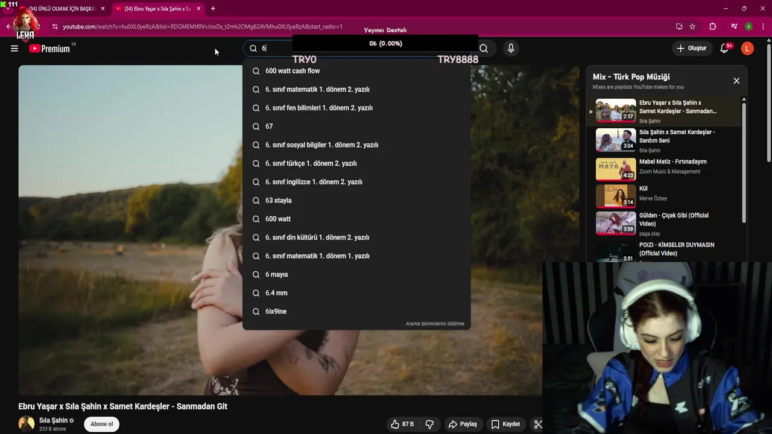This screenshot has width=772, height=434.
Task: Open browser profile avatar A
Action: tap(748, 27)
